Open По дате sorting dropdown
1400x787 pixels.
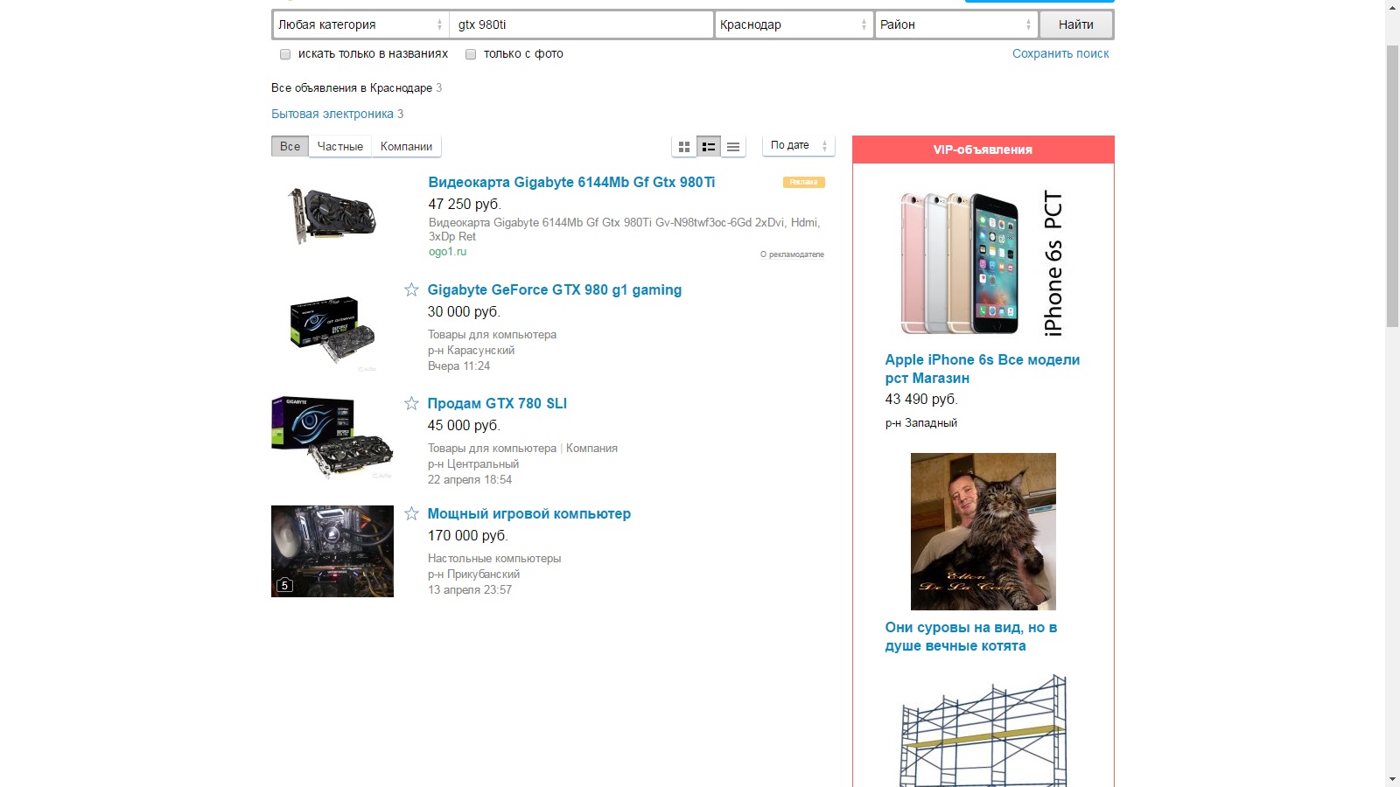coord(799,146)
